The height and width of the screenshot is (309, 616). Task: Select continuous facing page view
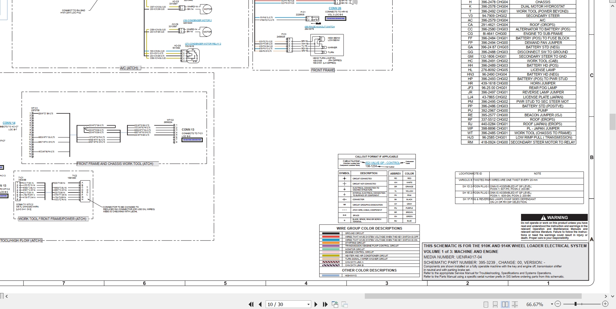click(x=515, y=305)
